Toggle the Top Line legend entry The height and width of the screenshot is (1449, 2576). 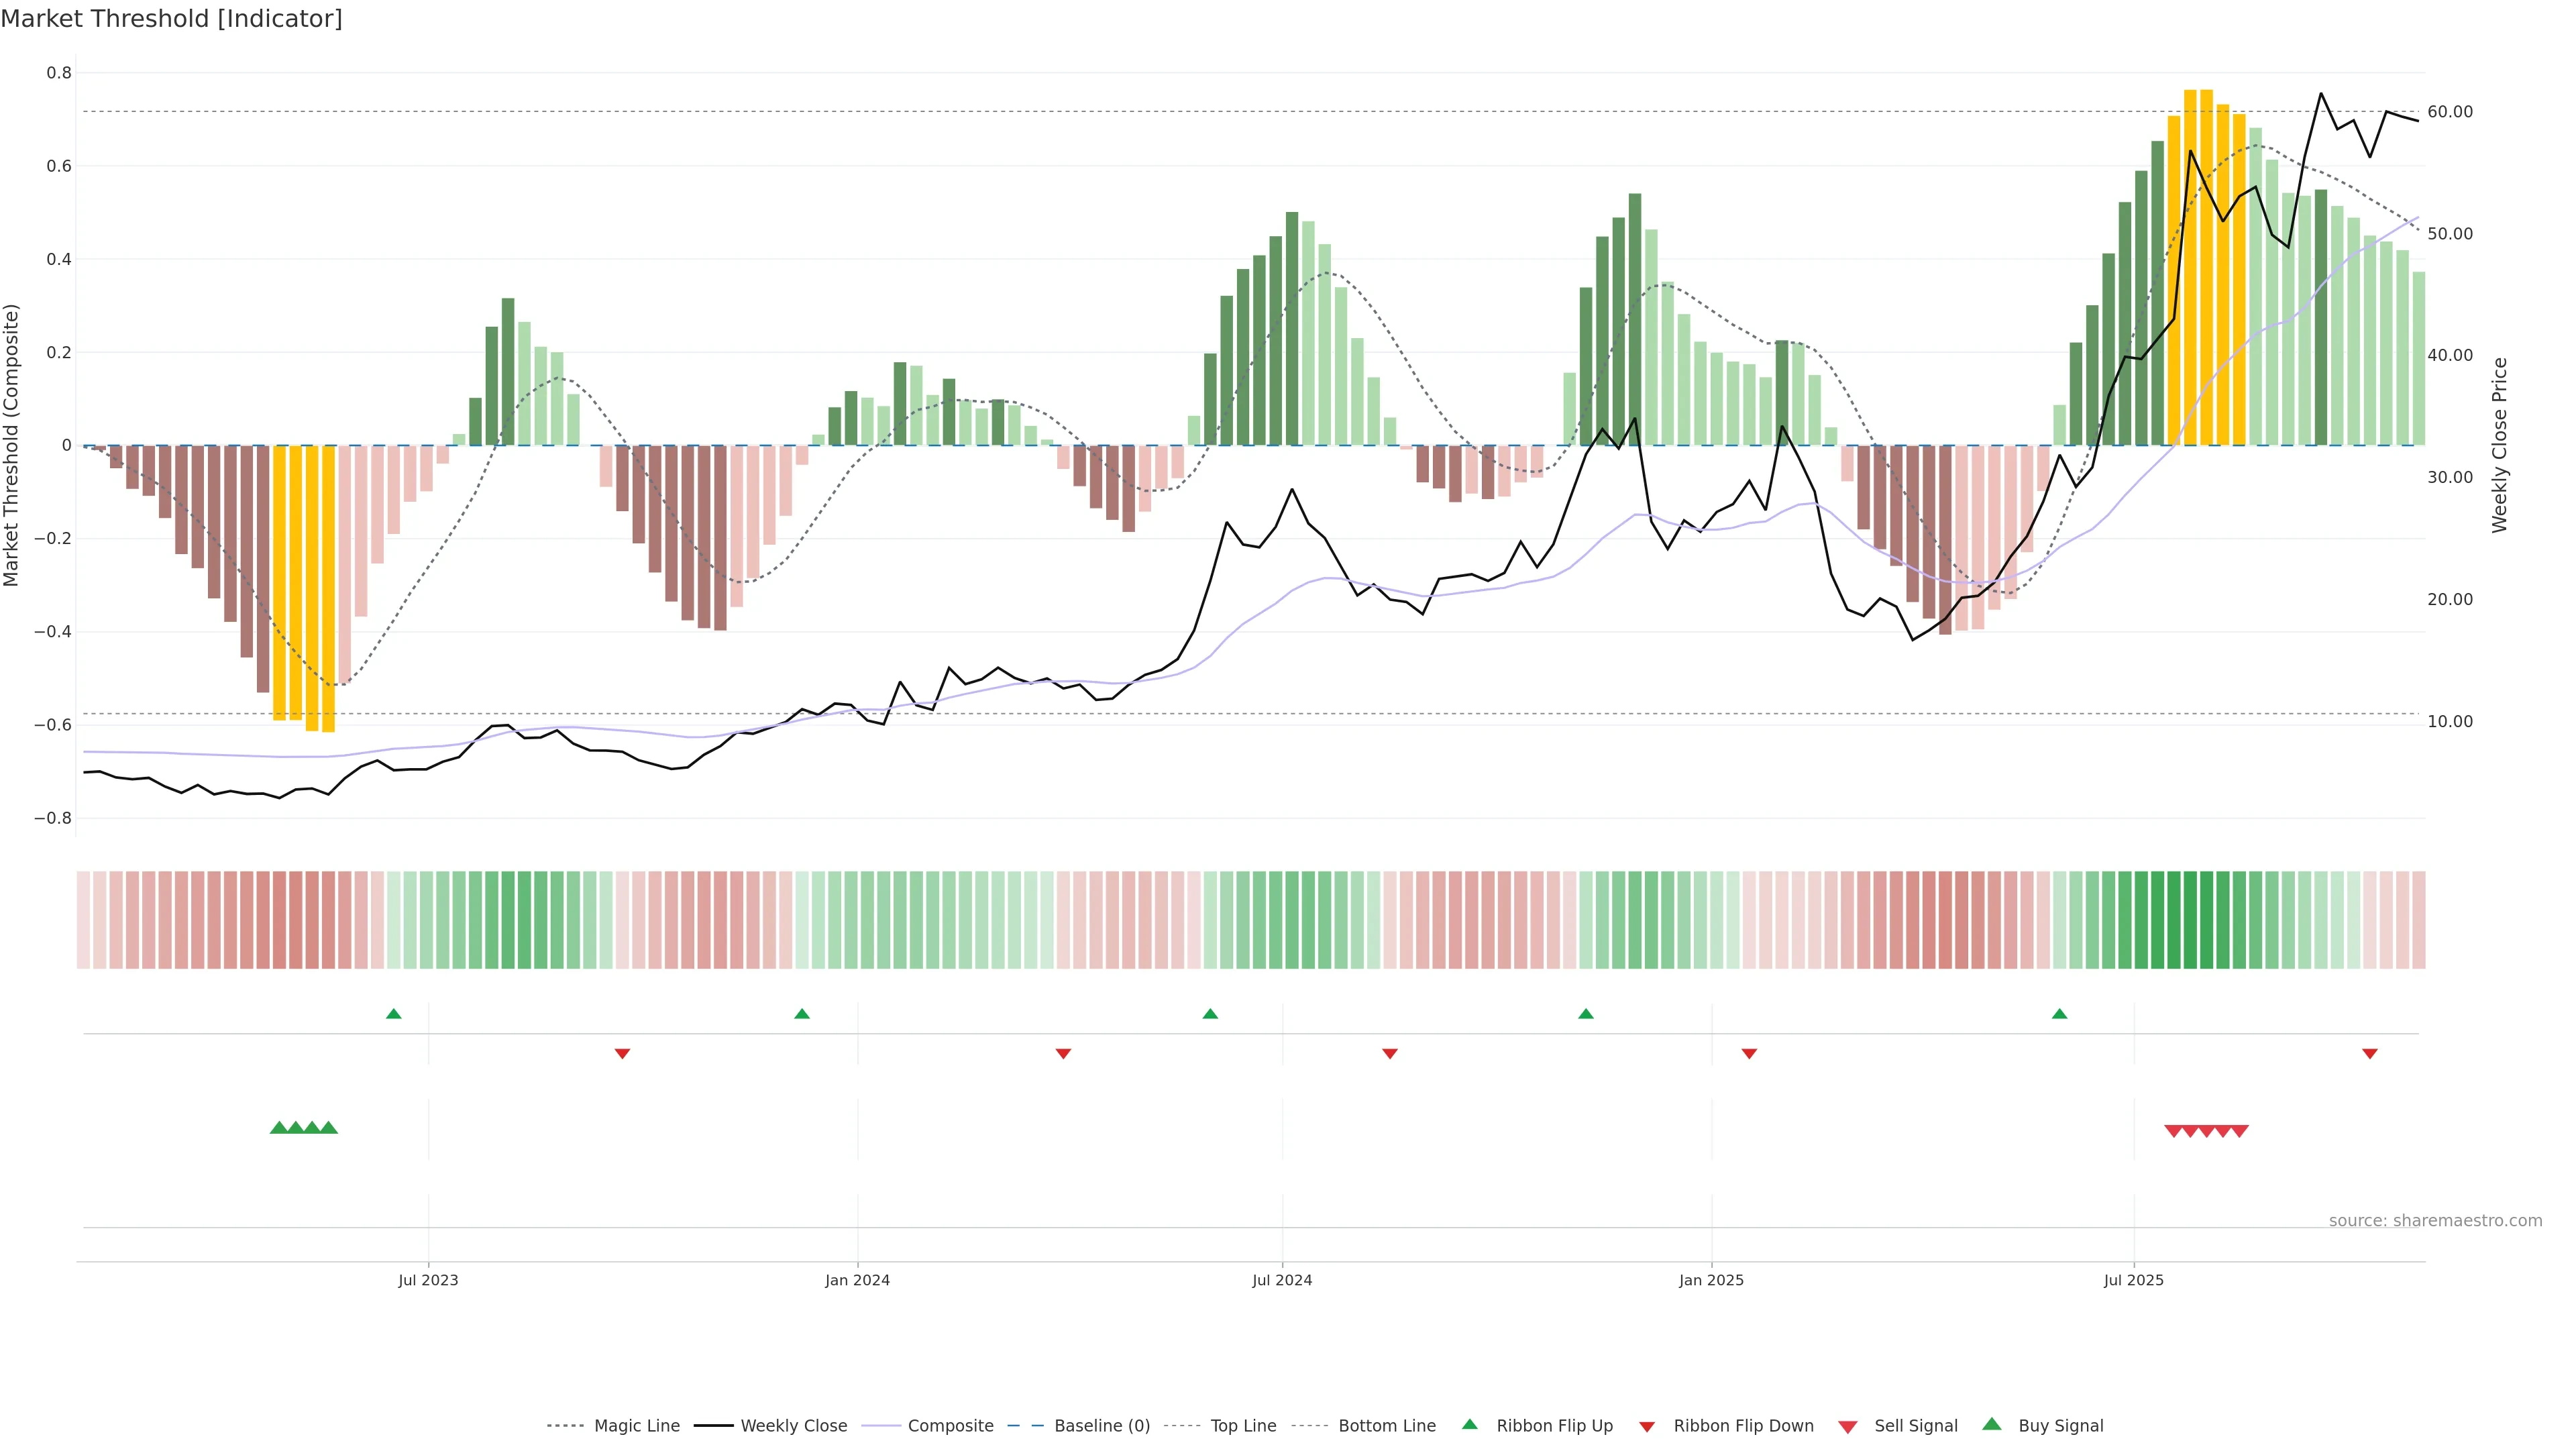[1243, 1426]
